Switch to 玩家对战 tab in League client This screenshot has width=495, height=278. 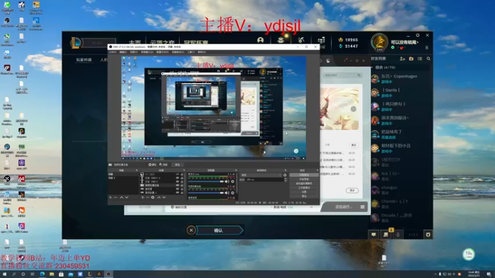click(x=84, y=59)
